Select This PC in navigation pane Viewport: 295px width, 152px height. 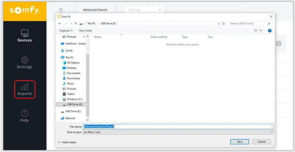tap(67, 58)
